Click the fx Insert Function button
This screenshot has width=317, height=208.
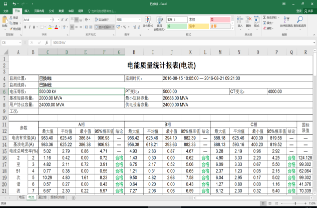[47, 42]
